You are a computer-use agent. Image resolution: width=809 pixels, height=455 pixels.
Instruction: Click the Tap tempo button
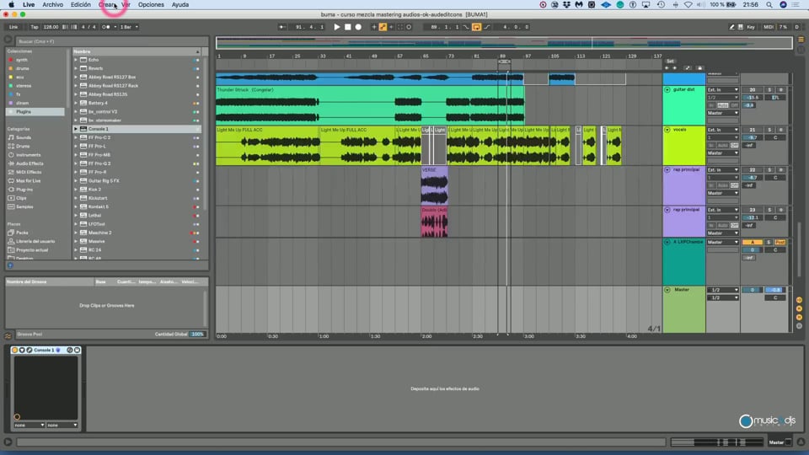pos(35,27)
